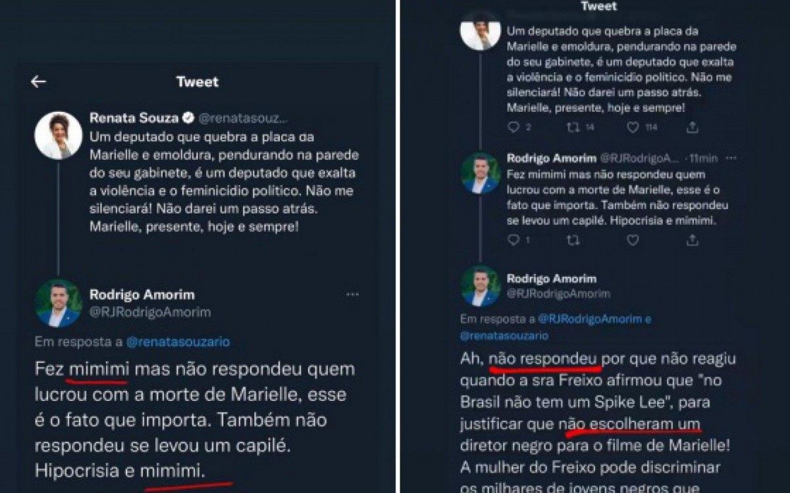This screenshot has width=790, height=493.
Task: Open the @RJRodrigoAmorim mention link
Action: coord(592,319)
